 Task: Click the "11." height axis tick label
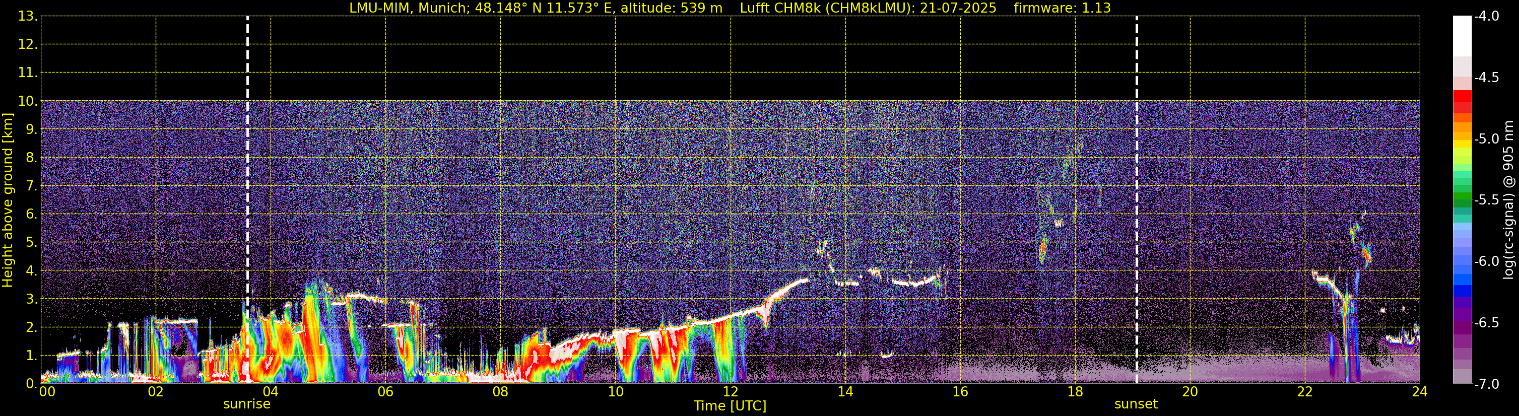click(28, 73)
